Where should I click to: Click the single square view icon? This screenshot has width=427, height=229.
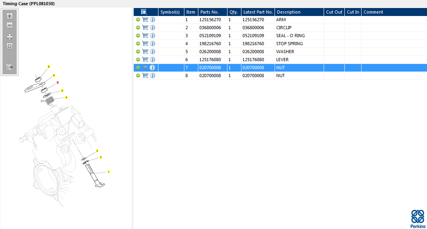[x=10, y=46]
